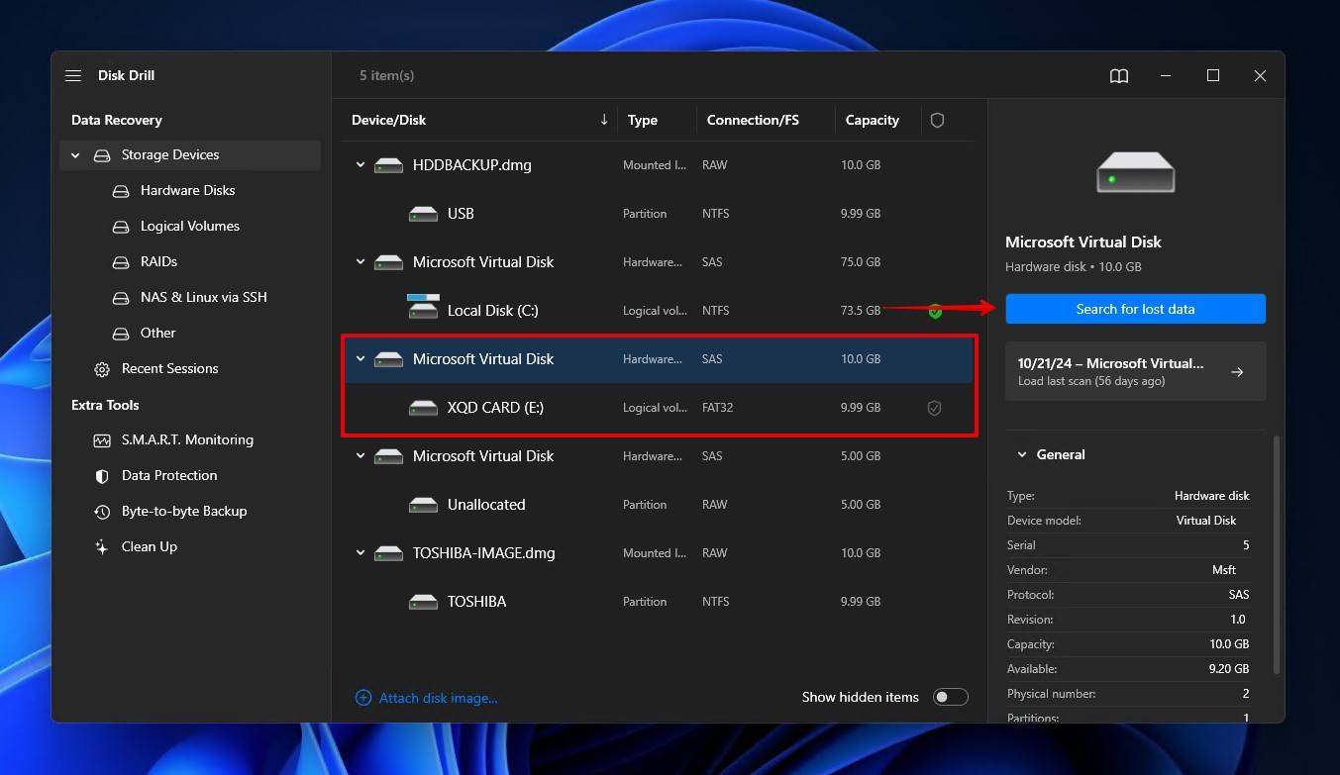The height and width of the screenshot is (775, 1340).
Task: Click the shield column header icon
Action: (x=937, y=120)
